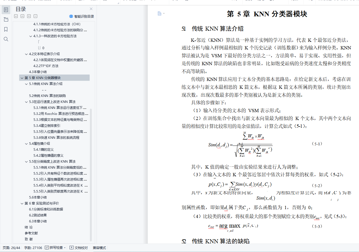Click the plus box icon under 目录
The height and width of the screenshot is (252, 359).
click(x=29, y=16)
